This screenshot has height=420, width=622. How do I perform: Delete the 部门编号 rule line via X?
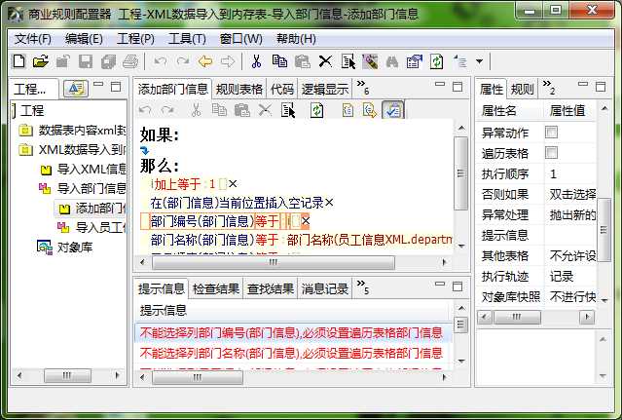click(306, 221)
